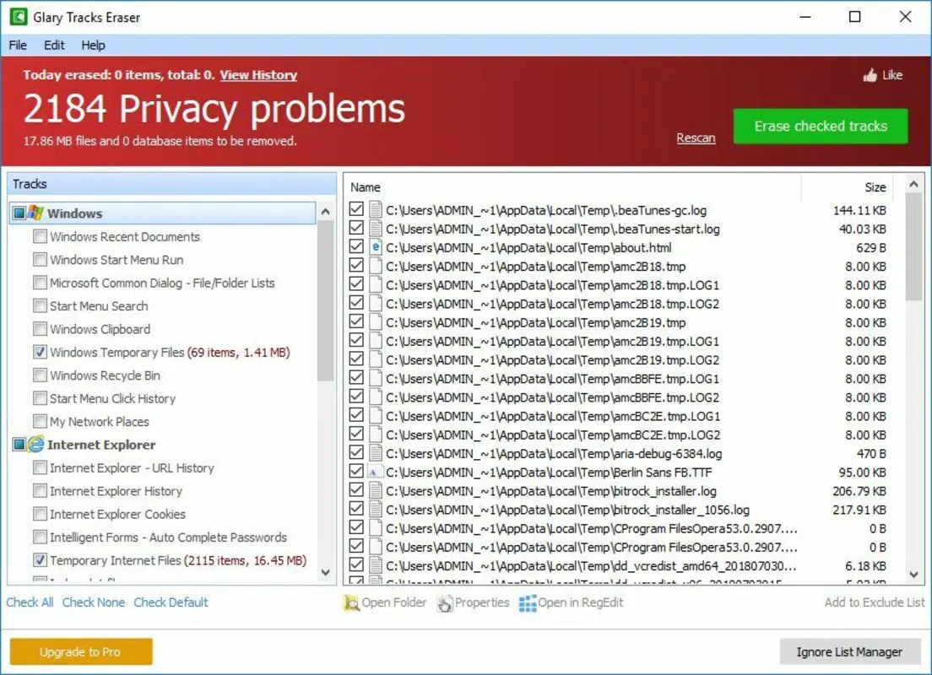932x675 pixels.
Task: Toggle the Windows group tri-state checkbox
Action: click(x=19, y=213)
